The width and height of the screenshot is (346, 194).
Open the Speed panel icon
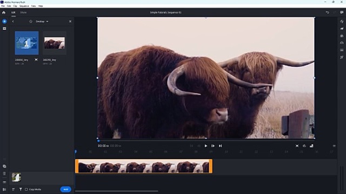[x=342, y=43]
